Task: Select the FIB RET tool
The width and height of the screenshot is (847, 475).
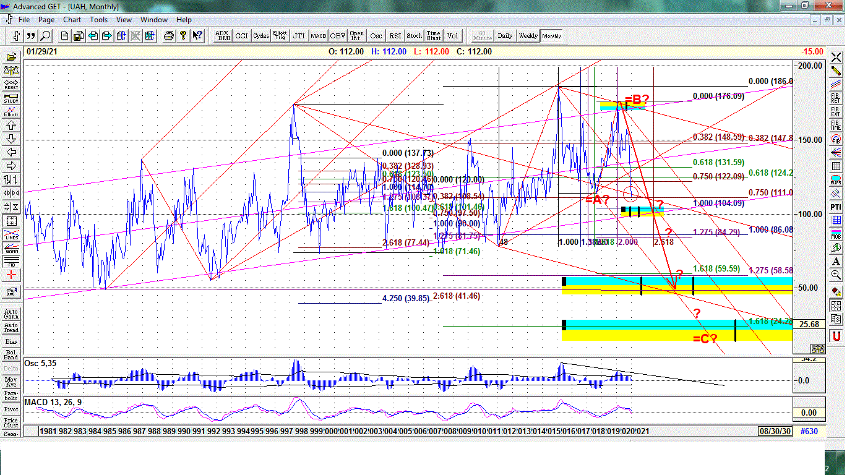Action: (x=836, y=98)
